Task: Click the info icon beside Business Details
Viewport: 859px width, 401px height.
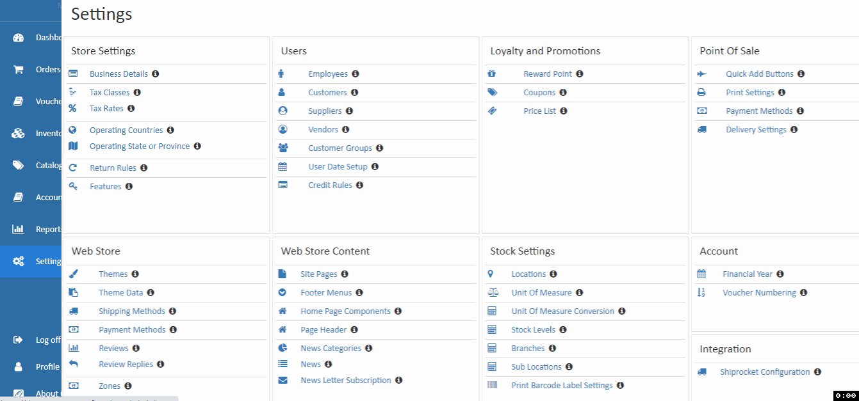Action: pyautogui.click(x=156, y=74)
